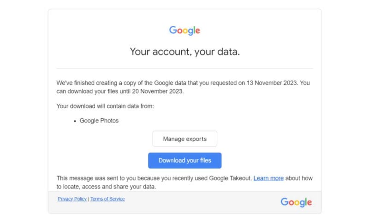Click the blue Download your files button

185,160
